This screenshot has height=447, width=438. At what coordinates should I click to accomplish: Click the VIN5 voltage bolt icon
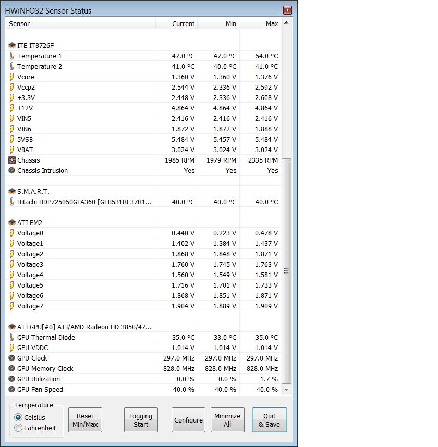click(x=11, y=118)
